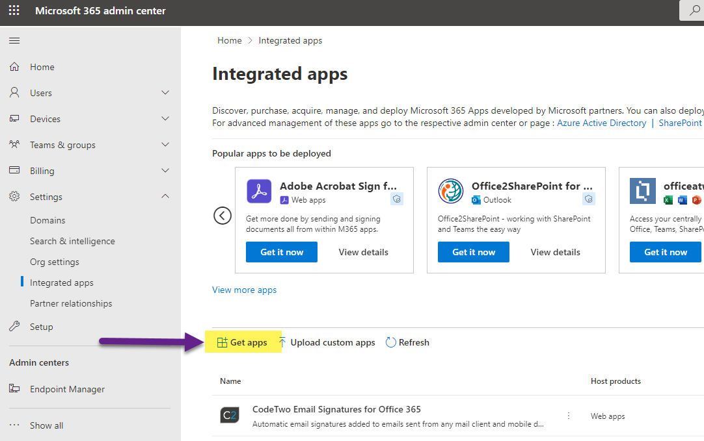Go to Home in the sidebar

(42, 67)
